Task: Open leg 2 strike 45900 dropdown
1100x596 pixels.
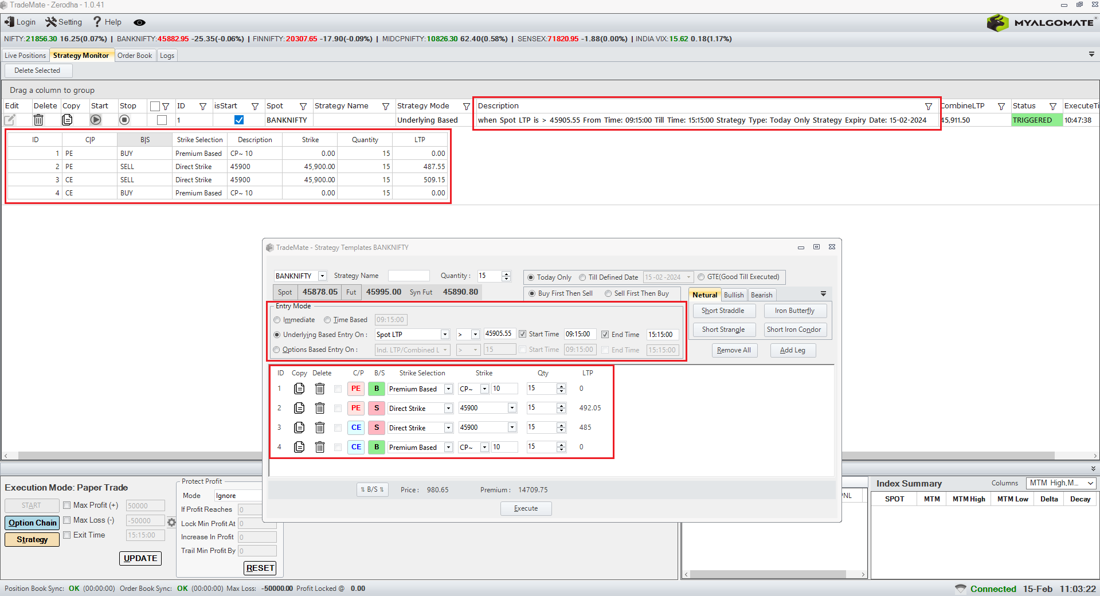Action: click(512, 409)
